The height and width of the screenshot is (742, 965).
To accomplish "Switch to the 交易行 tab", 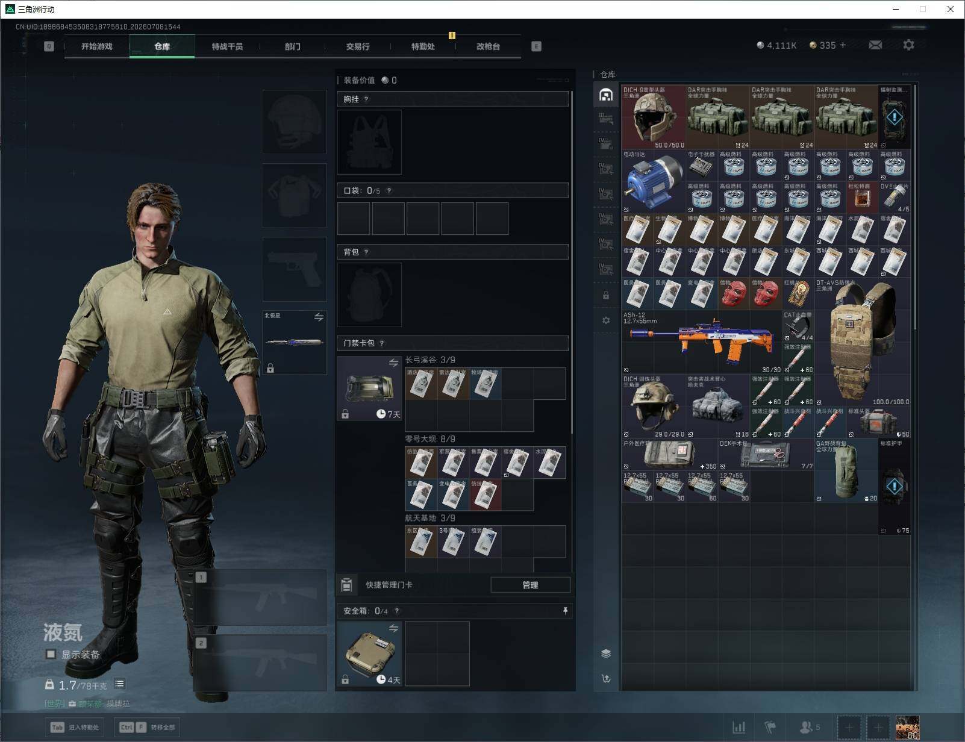I will (x=358, y=46).
